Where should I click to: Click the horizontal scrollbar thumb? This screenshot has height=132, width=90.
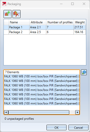pos(39,112)
